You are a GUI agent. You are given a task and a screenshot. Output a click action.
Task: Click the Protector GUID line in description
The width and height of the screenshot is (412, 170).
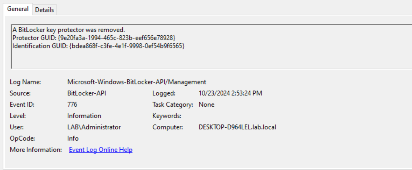(x=94, y=38)
